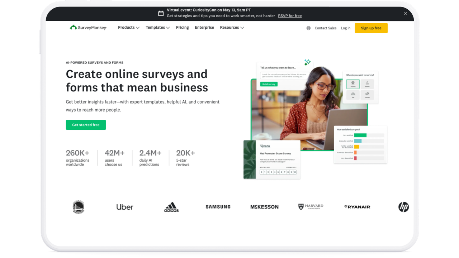This screenshot has width=459, height=258.
Task: Click the Adidas logo
Action: 171,207
